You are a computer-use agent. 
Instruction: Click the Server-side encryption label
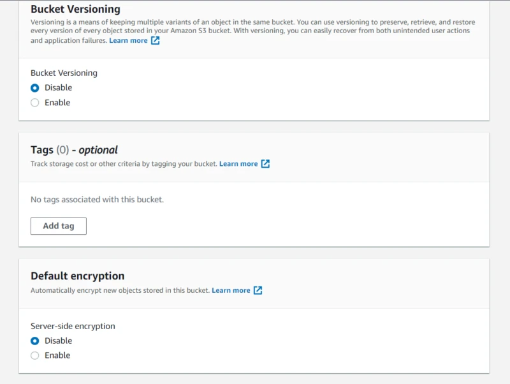click(x=72, y=326)
